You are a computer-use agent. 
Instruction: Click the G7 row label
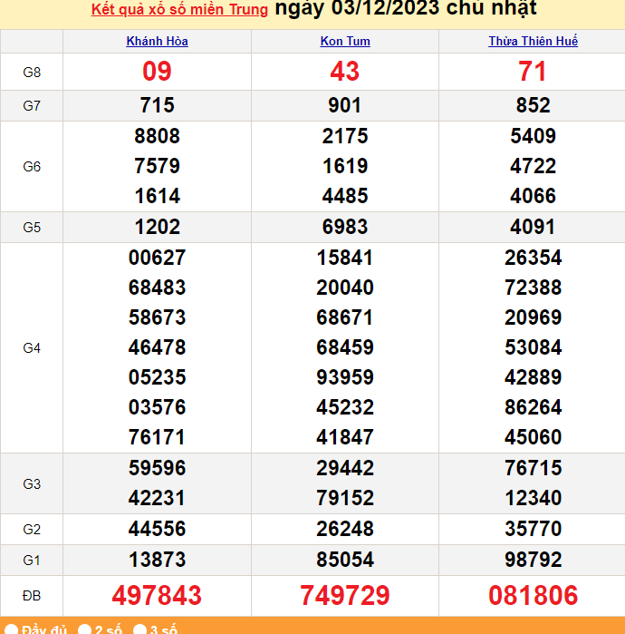[x=32, y=105]
